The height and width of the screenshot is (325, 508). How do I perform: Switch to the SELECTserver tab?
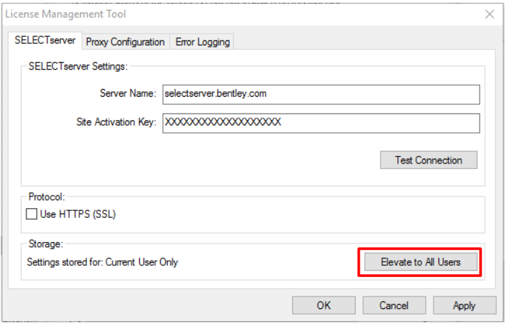pyautogui.click(x=45, y=40)
